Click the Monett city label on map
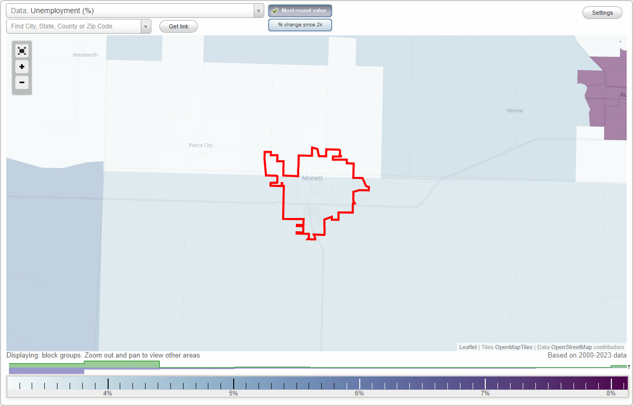 pyautogui.click(x=312, y=179)
